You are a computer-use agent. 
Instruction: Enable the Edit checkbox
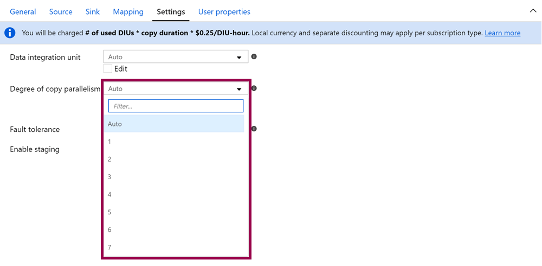pos(108,68)
